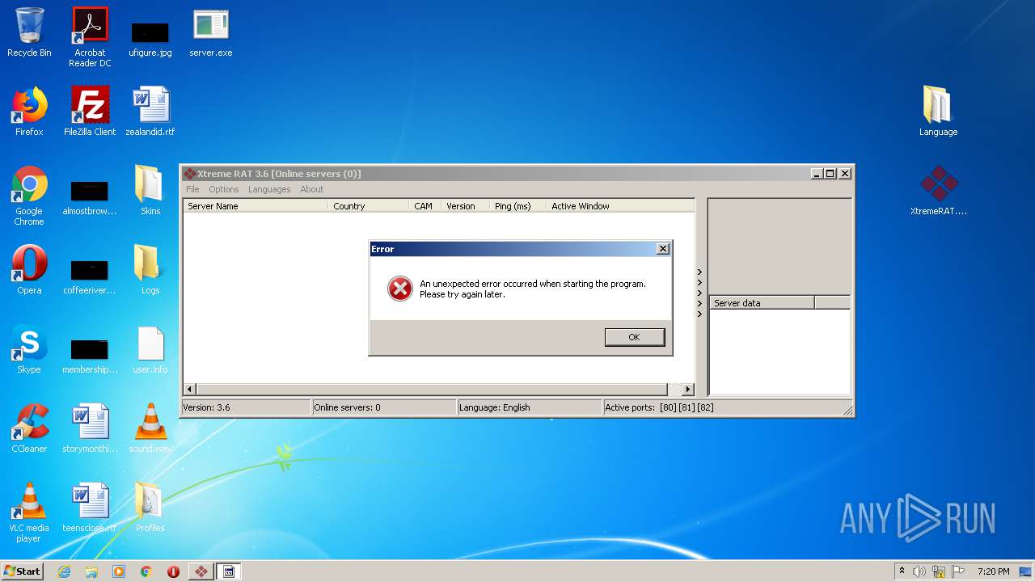Click the volume speaker tray icon
This screenshot has width=1035, height=582.
tap(919, 571)
